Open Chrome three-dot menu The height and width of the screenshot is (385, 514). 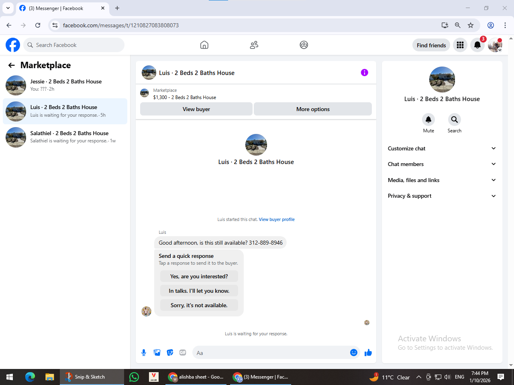coord(505,25)
